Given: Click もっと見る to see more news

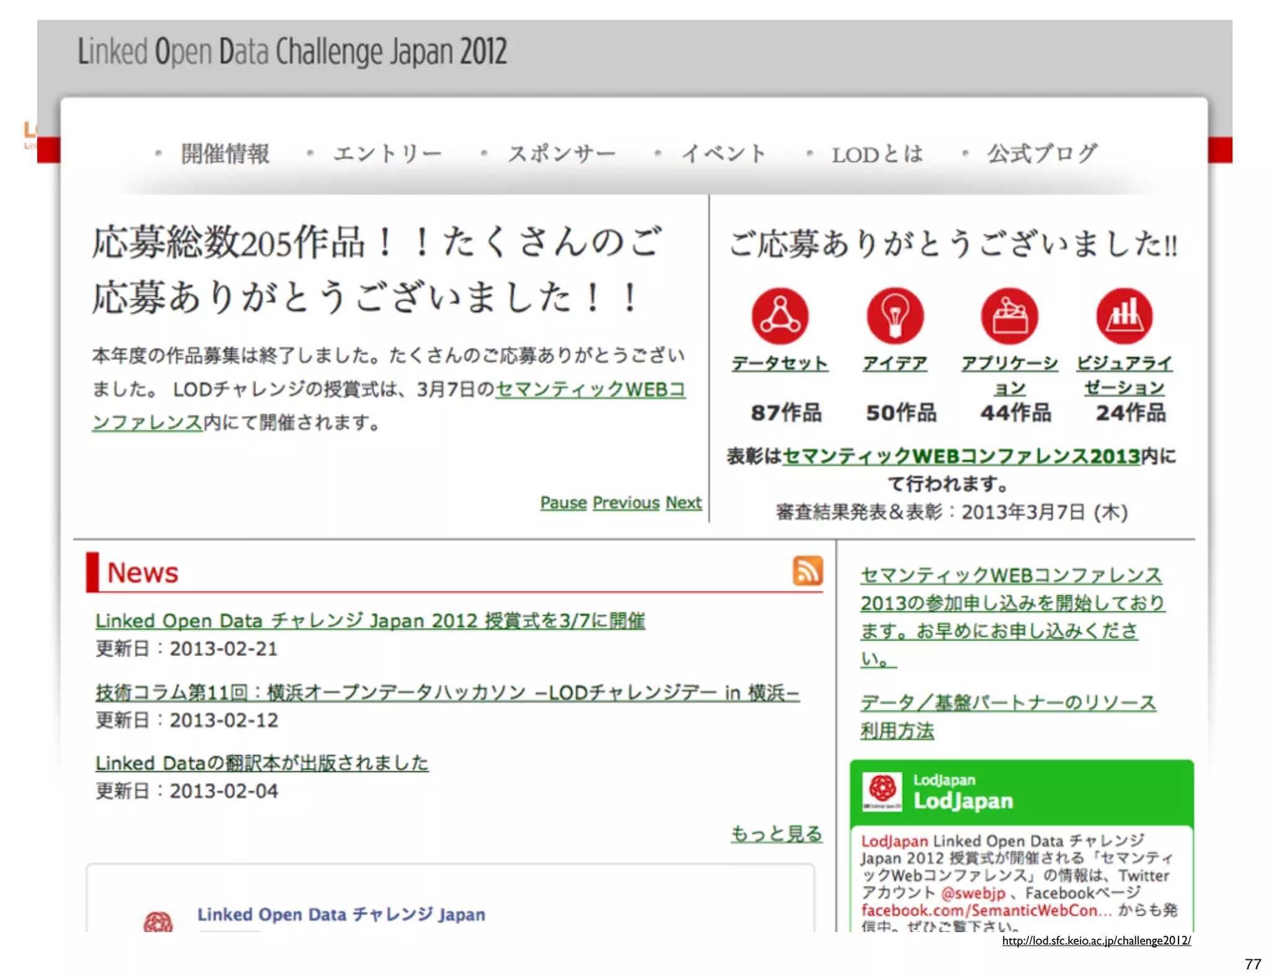Looking at the screenshot, I should [776, 833].
